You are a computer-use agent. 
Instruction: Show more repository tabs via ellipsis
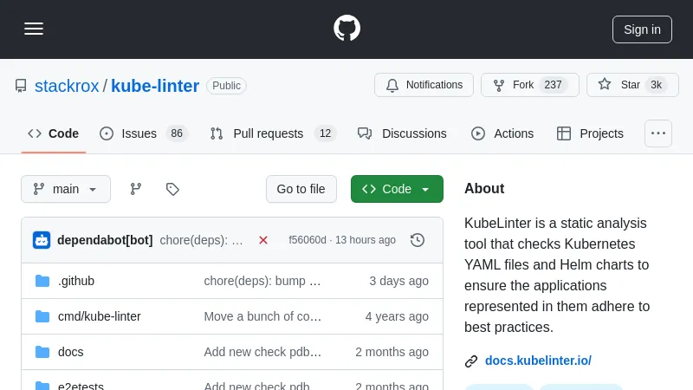point(658,133)
